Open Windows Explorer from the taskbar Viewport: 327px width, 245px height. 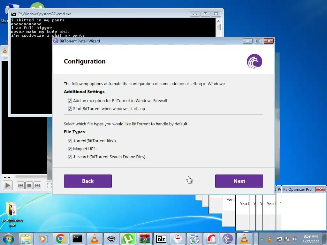coord(27,239)
